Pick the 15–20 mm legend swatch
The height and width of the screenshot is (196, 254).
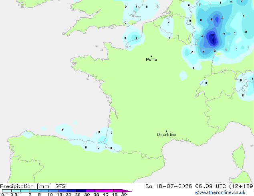click(62, 191)
